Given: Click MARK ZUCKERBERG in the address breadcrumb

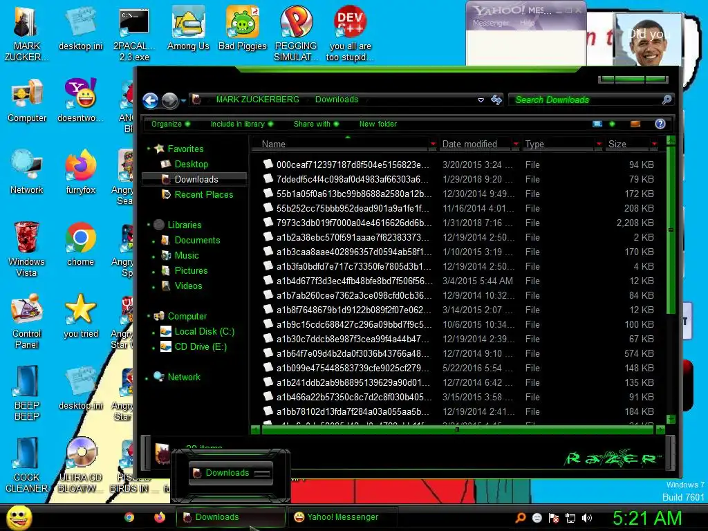Looking at the screenshot, I should (257, 100).
